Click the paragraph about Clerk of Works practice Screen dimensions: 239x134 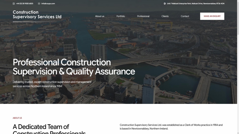(171, 127)
